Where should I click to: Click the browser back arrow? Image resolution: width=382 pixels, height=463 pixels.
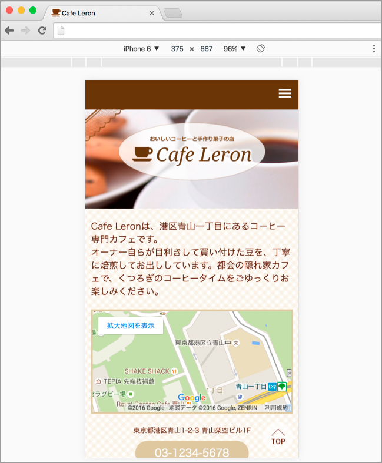click(x=9, y=31)
